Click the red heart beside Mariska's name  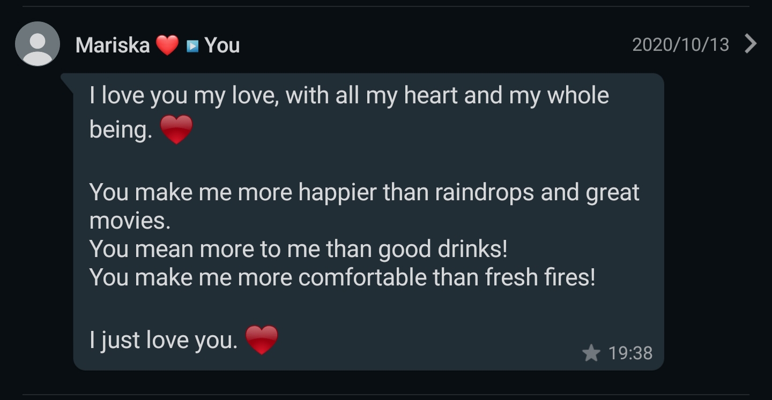[167, 45]
